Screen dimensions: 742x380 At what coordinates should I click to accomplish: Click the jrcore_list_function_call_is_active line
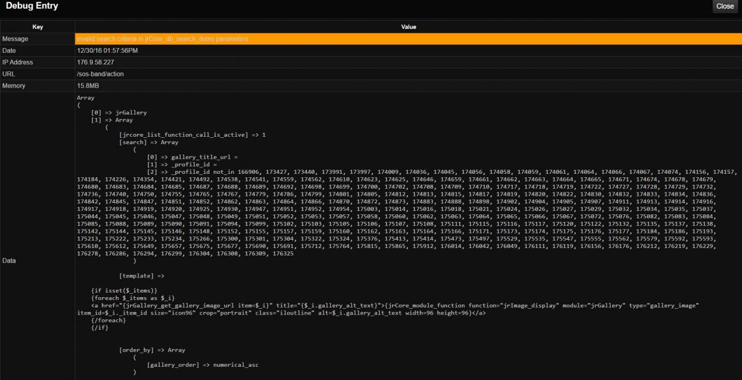click(192, 134)
